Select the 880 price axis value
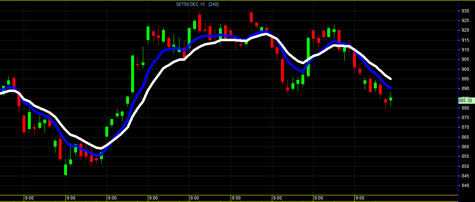The width and height of the screenshot is (475, 202). point(465,108)
